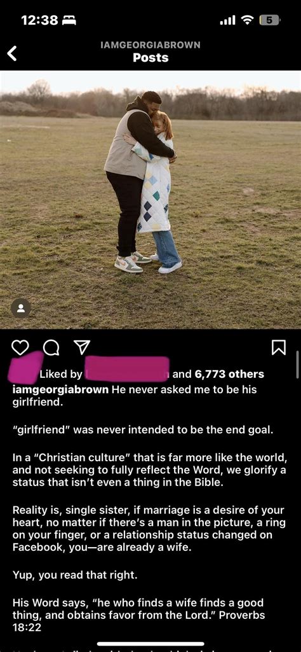Tap the sleep focus bed icon

69,20
